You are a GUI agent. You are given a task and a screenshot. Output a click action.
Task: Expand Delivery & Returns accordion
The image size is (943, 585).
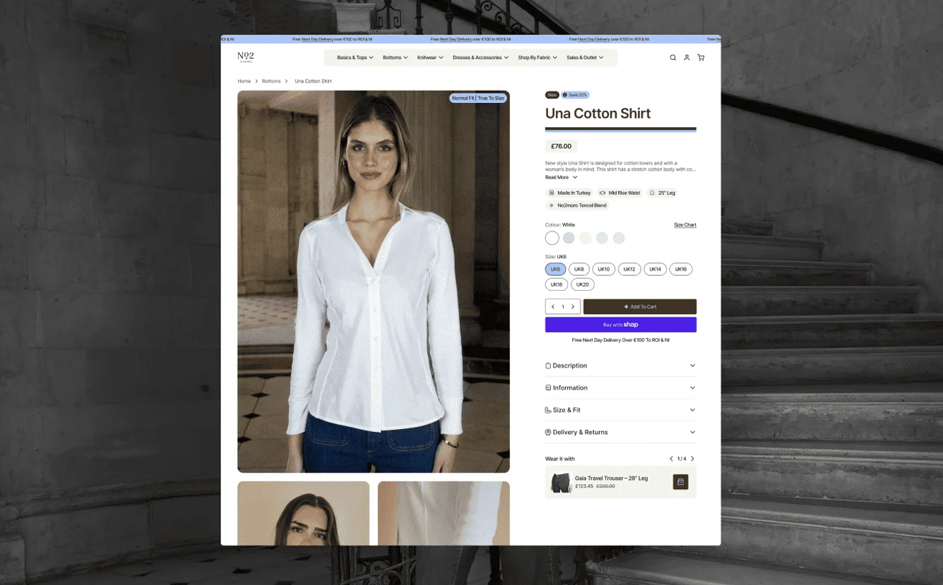(621, 432)
